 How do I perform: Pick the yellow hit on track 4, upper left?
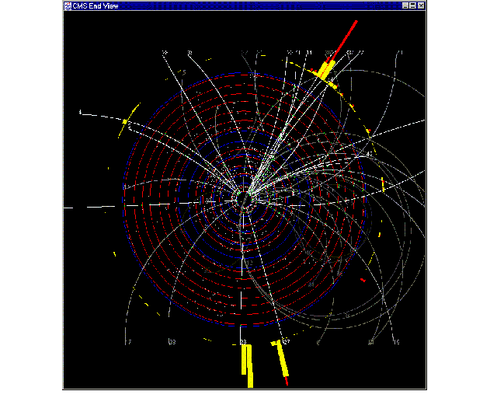[x=124, y=121]
